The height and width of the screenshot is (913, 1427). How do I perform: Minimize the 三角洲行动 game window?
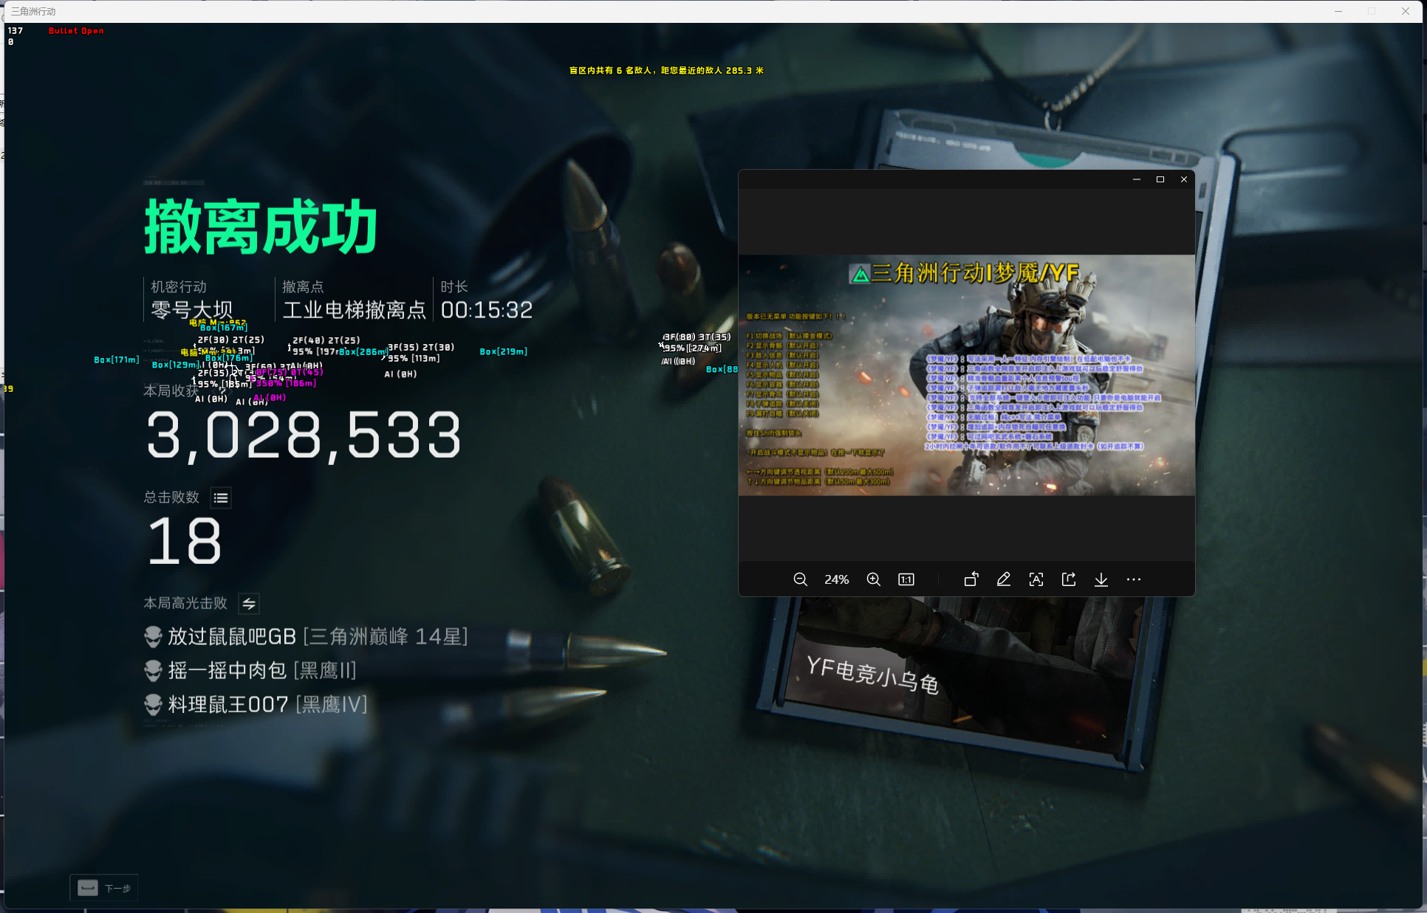1338,11
